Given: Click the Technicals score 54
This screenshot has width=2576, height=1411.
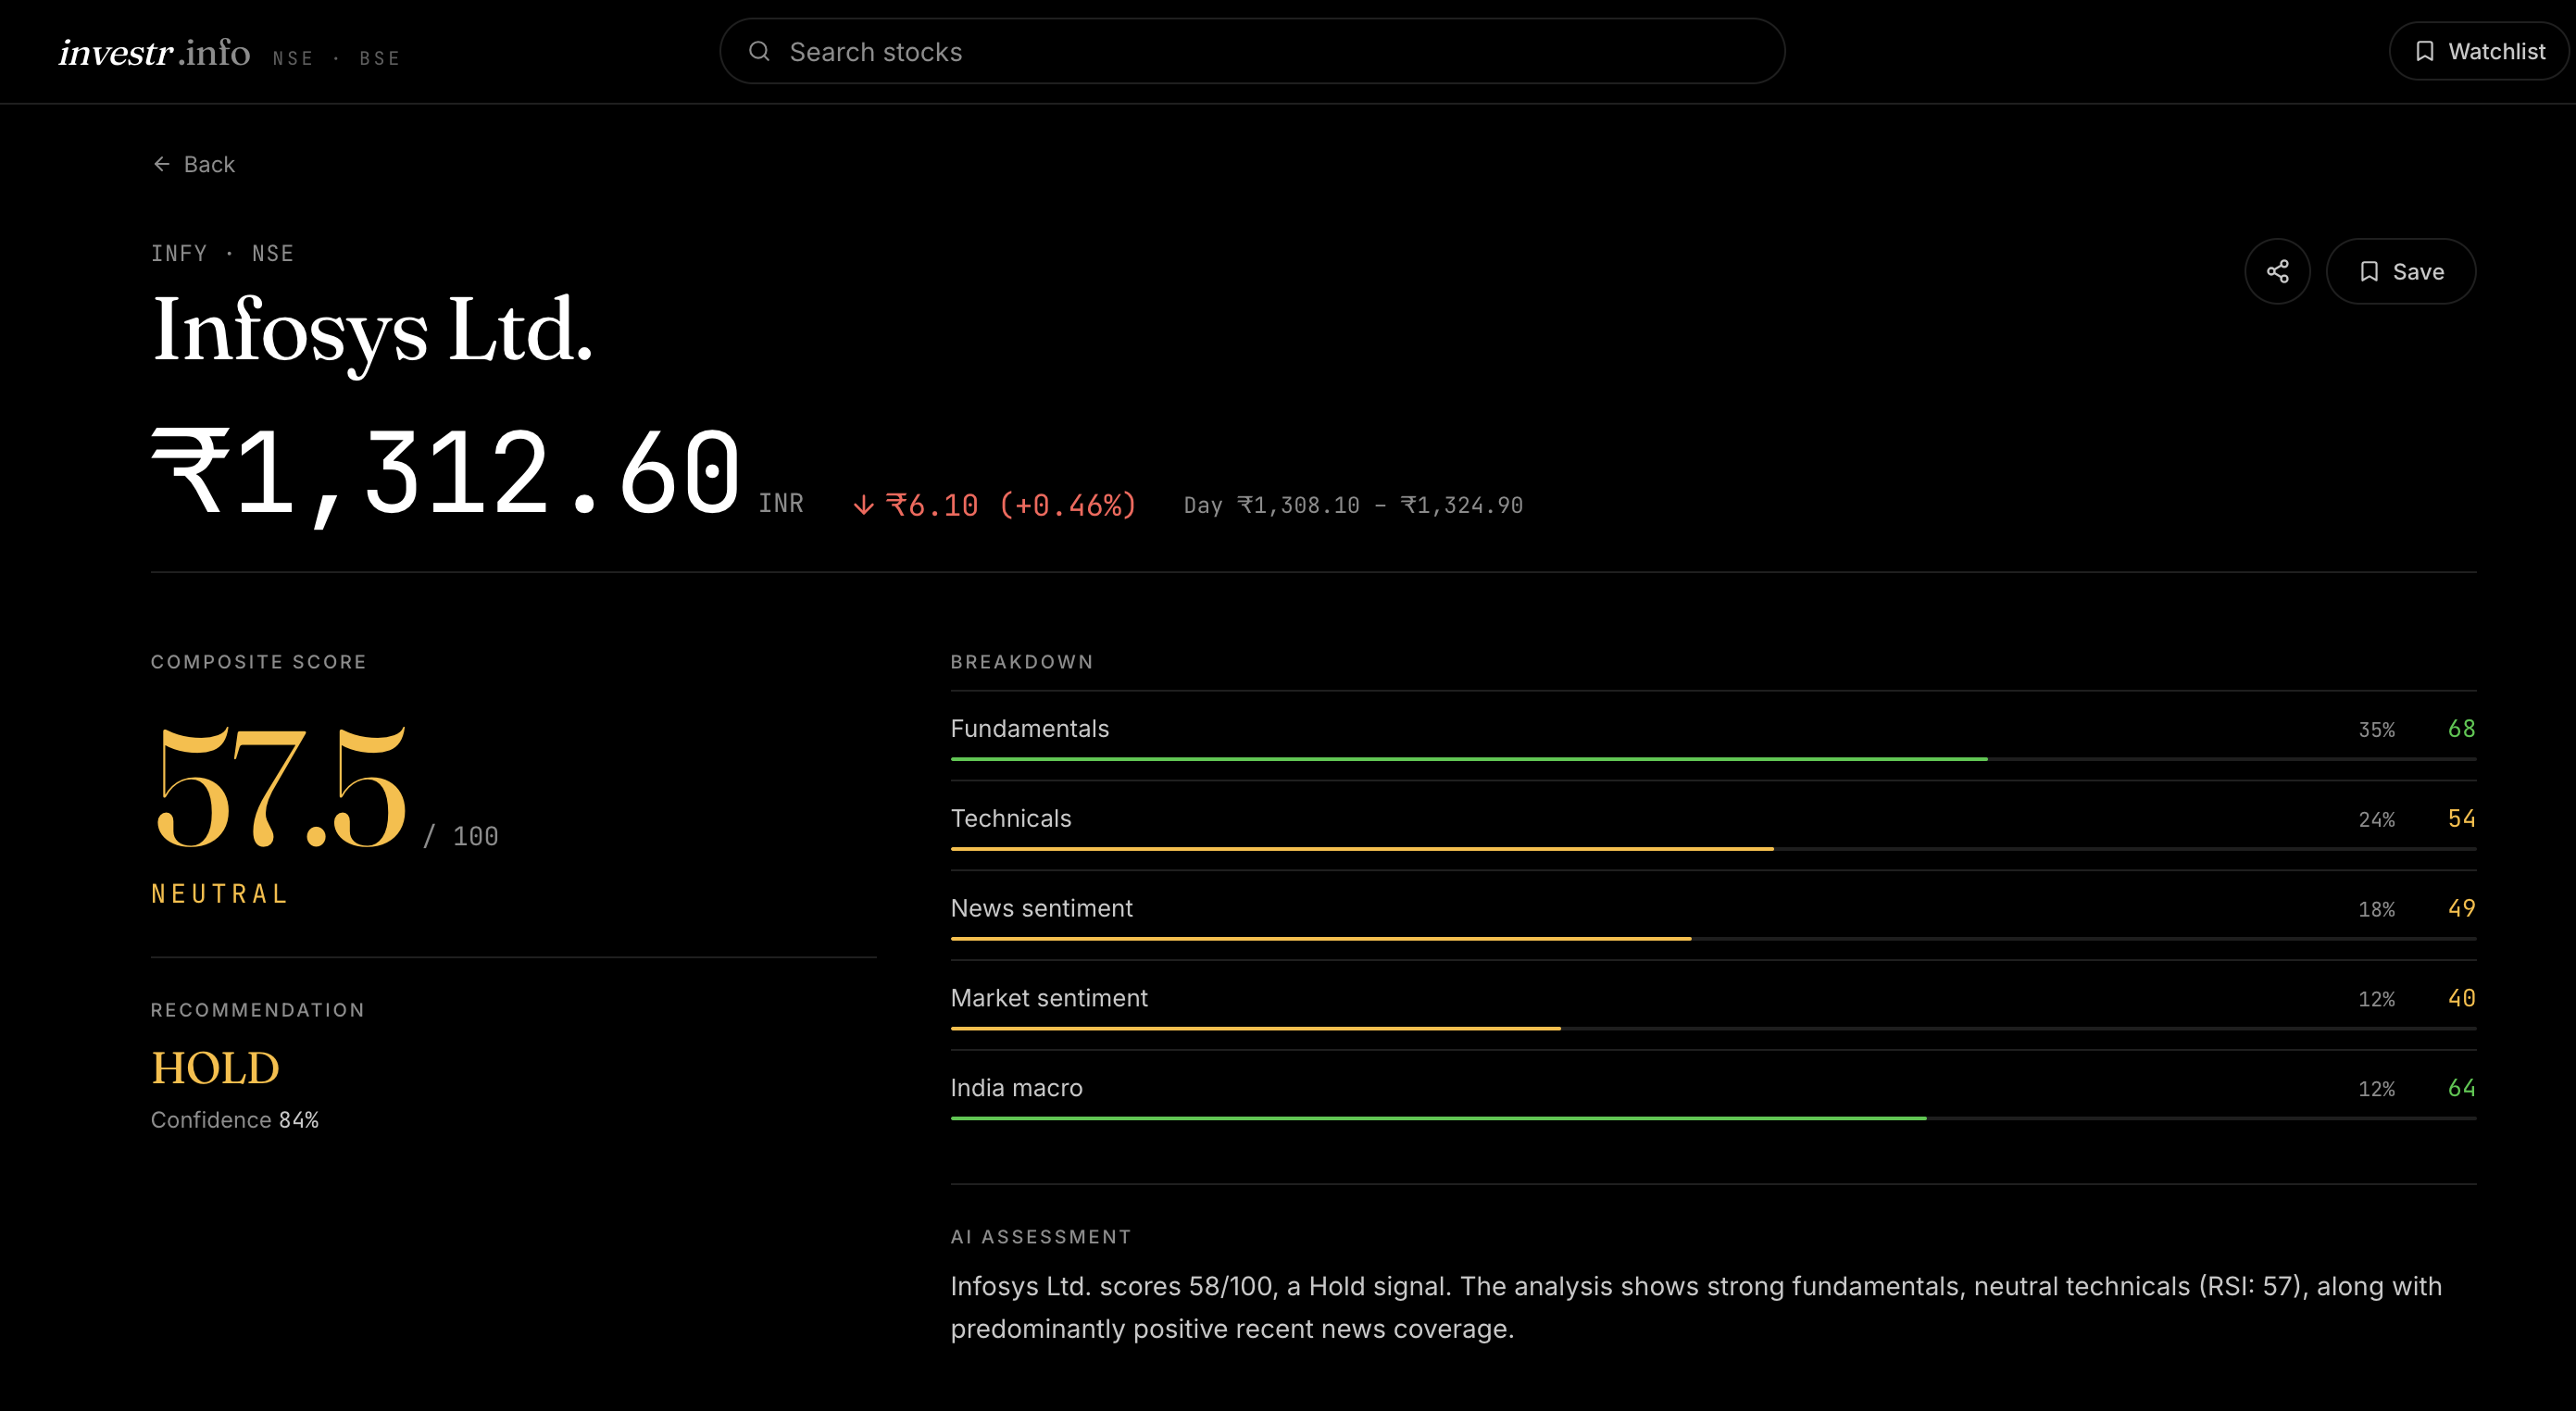Looking at the screenshot, I should [x=2461, y=819].
